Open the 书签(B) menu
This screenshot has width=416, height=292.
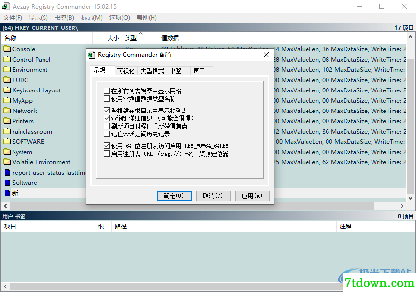[64, 18]
